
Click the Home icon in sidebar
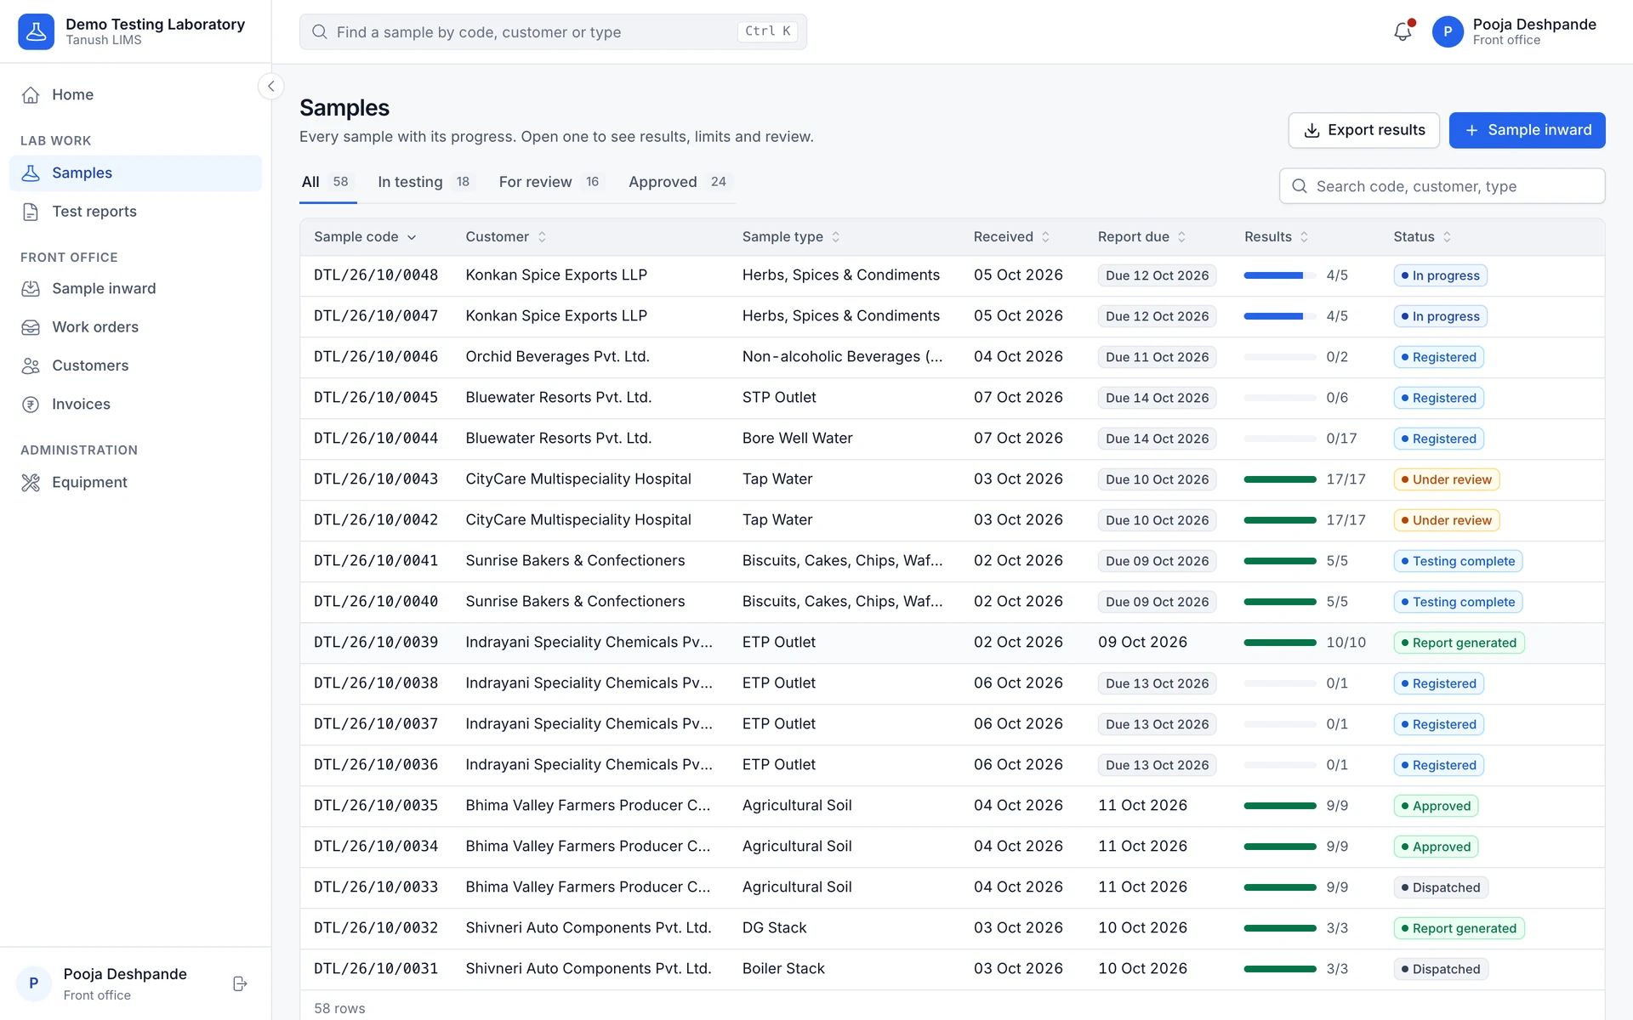click(31, 94)
